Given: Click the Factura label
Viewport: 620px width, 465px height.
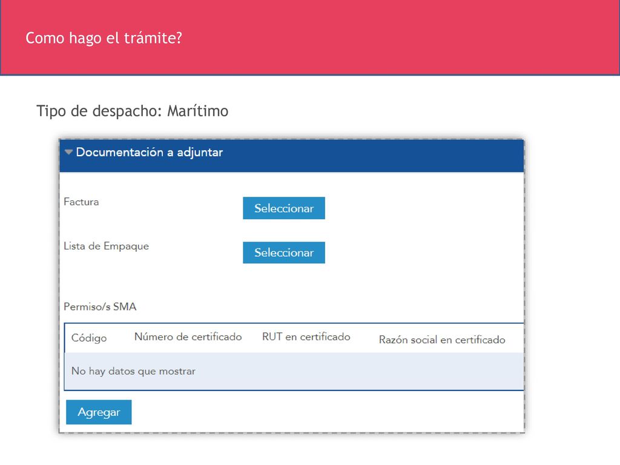Looking at the screenshot, I should [x=81, y=202].
